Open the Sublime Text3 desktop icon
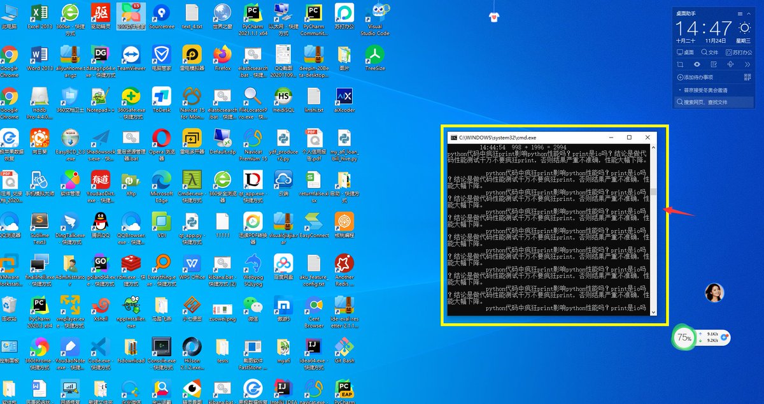The image size is (764, 404). 38,227
